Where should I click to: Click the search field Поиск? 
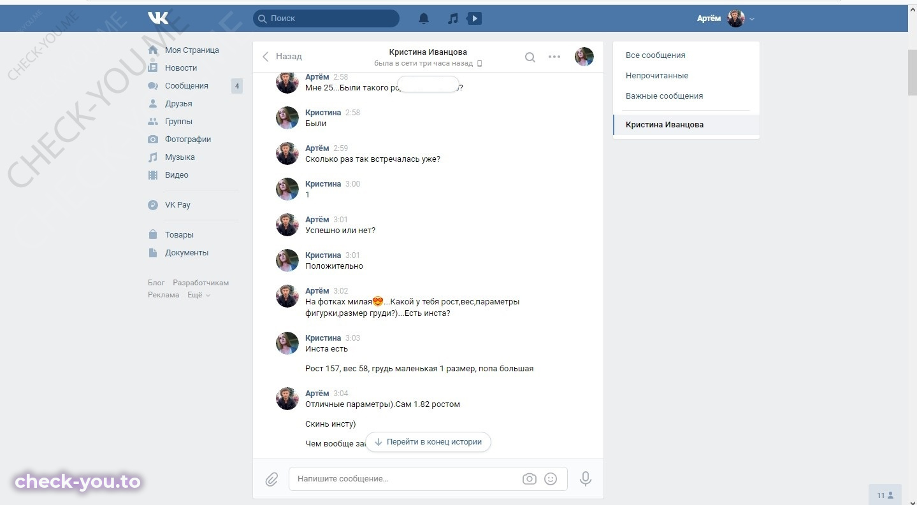tap(326, 18)
